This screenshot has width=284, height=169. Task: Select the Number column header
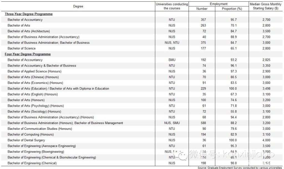click(x=202, y=9)
